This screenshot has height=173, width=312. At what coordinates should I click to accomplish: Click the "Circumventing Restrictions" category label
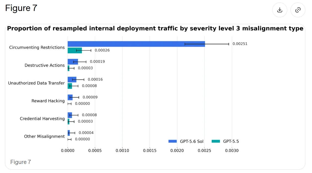coord(37,47)
